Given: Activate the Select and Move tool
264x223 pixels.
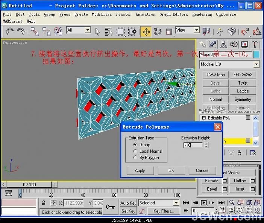Looking at the screenshot, I should (x=146, y=32).
